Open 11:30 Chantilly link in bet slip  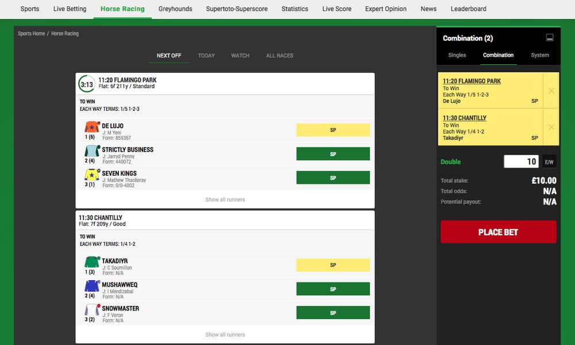tap(464, 118)
